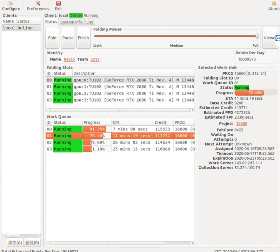
Task: Open Preferences from the toolbar
Action: (x=38, y=6)
